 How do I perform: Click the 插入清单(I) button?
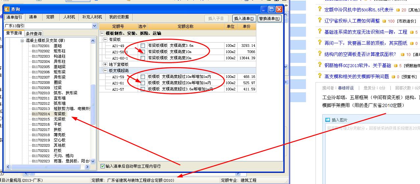point(244,19)
